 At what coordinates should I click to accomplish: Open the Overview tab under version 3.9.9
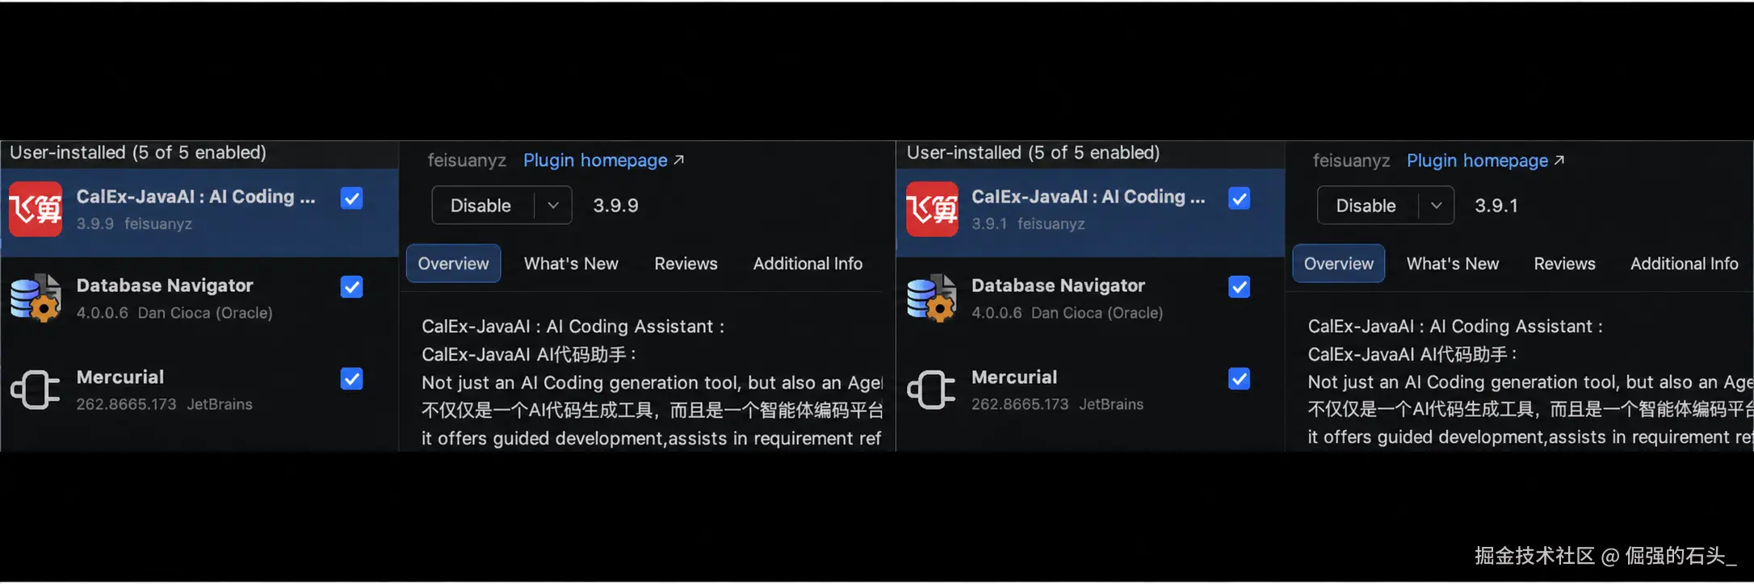453,264
